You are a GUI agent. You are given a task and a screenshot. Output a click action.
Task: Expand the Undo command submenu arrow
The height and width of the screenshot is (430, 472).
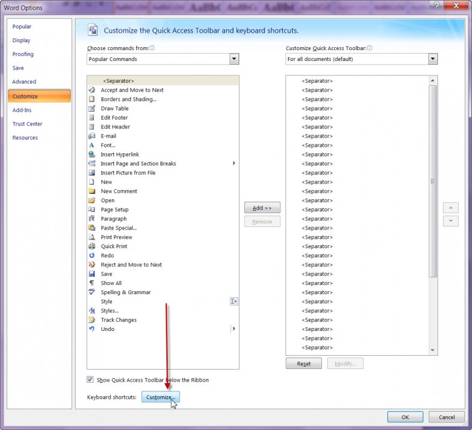(x=234, y=329)
